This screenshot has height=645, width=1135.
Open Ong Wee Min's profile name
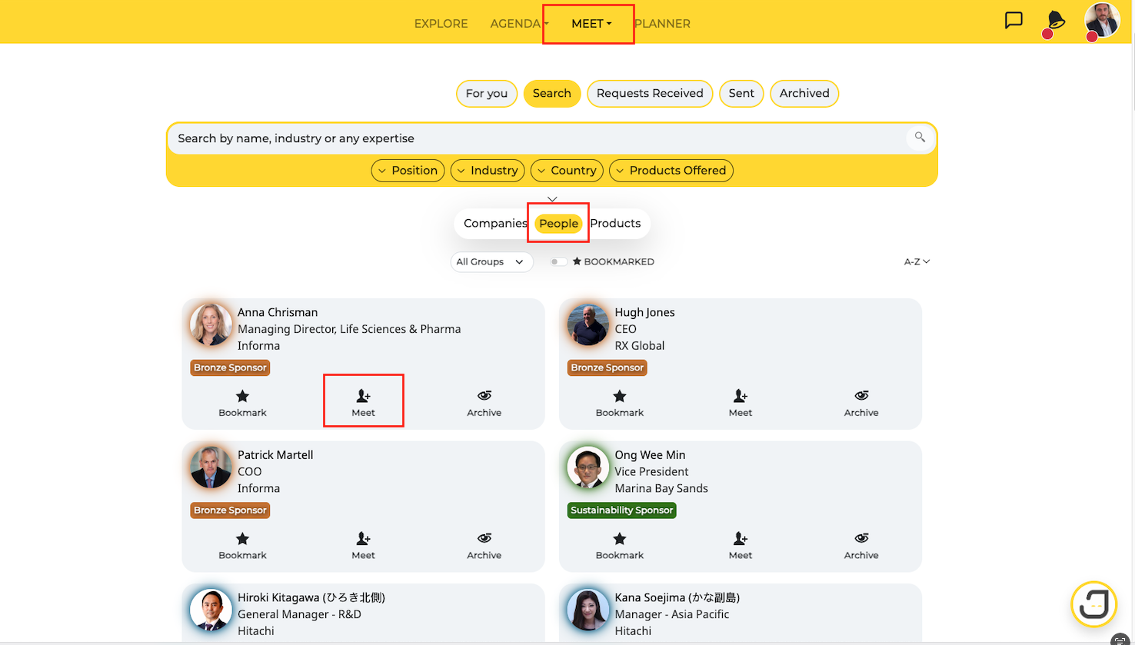pos(650,455)
